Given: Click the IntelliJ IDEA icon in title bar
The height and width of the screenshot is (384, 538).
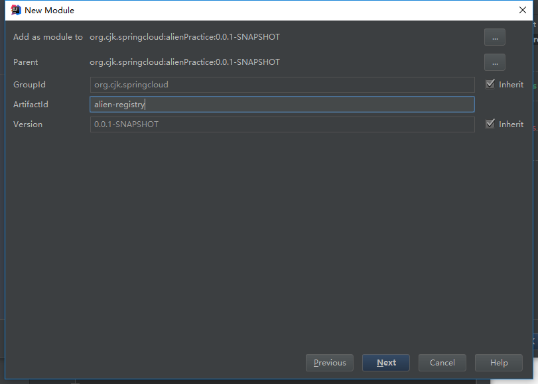Looking at the screenshot, I should click(16, 11).
